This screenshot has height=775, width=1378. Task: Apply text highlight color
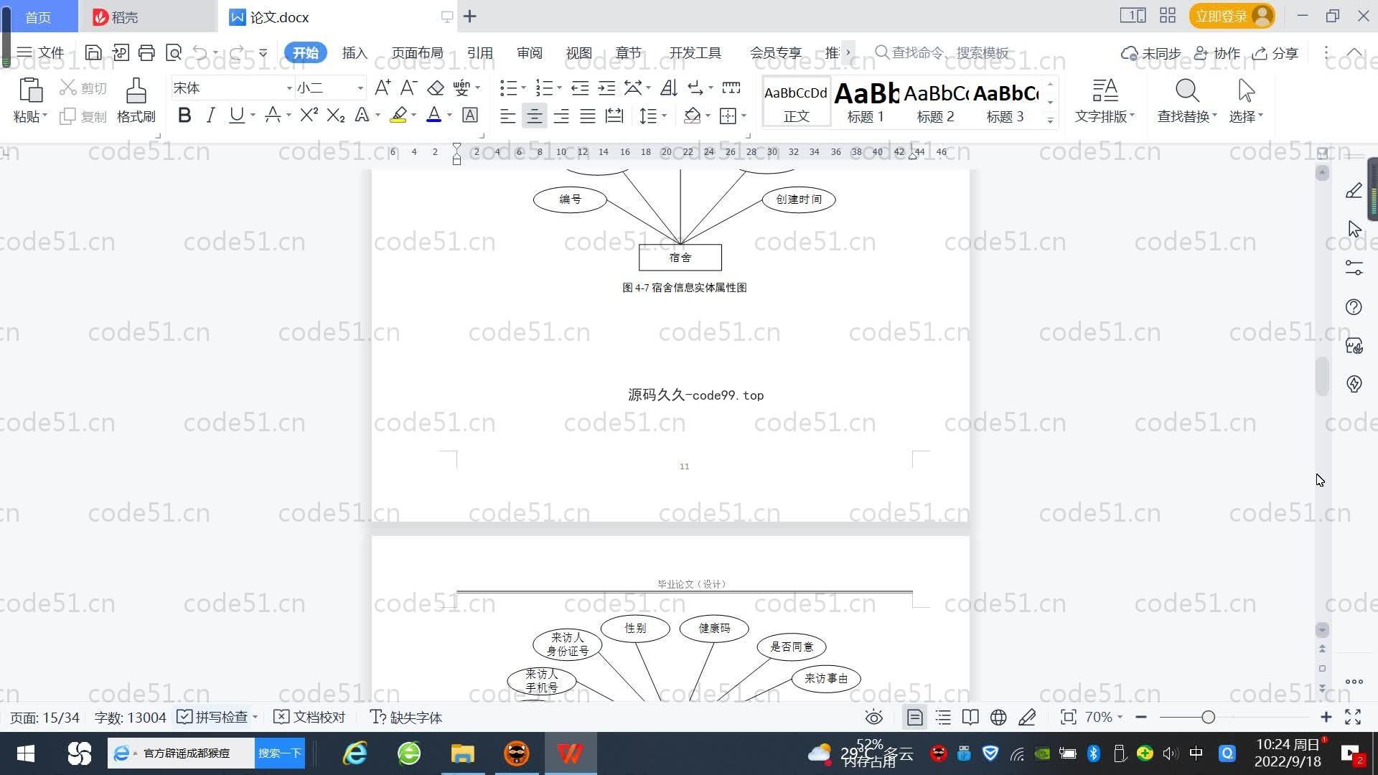tap(398, 115)
